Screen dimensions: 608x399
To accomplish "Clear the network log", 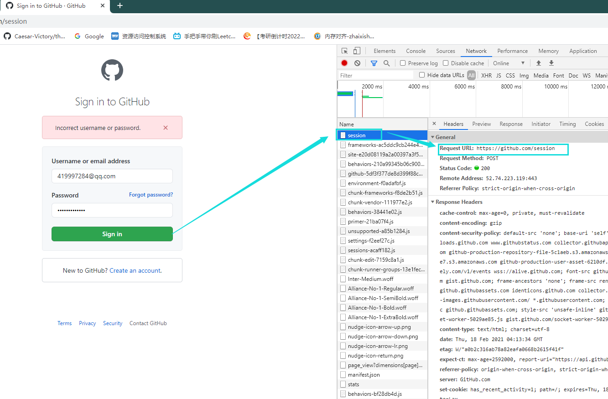I will [x=358, y=63].
